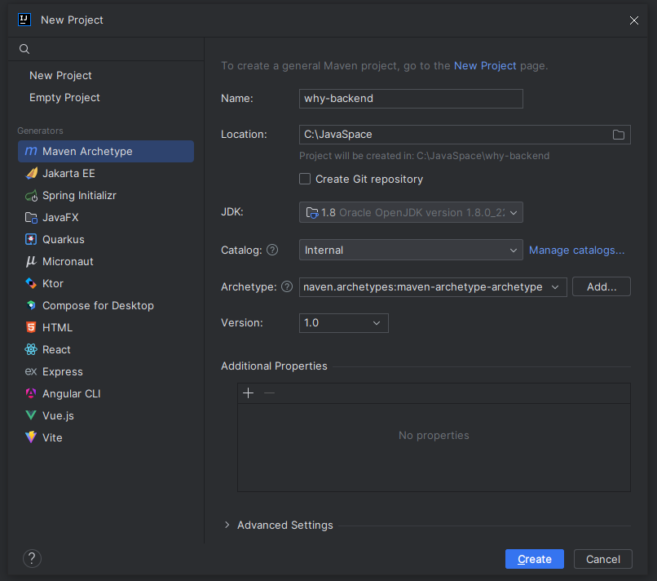Click the Angular CLI logo icon

click(31, 393)
